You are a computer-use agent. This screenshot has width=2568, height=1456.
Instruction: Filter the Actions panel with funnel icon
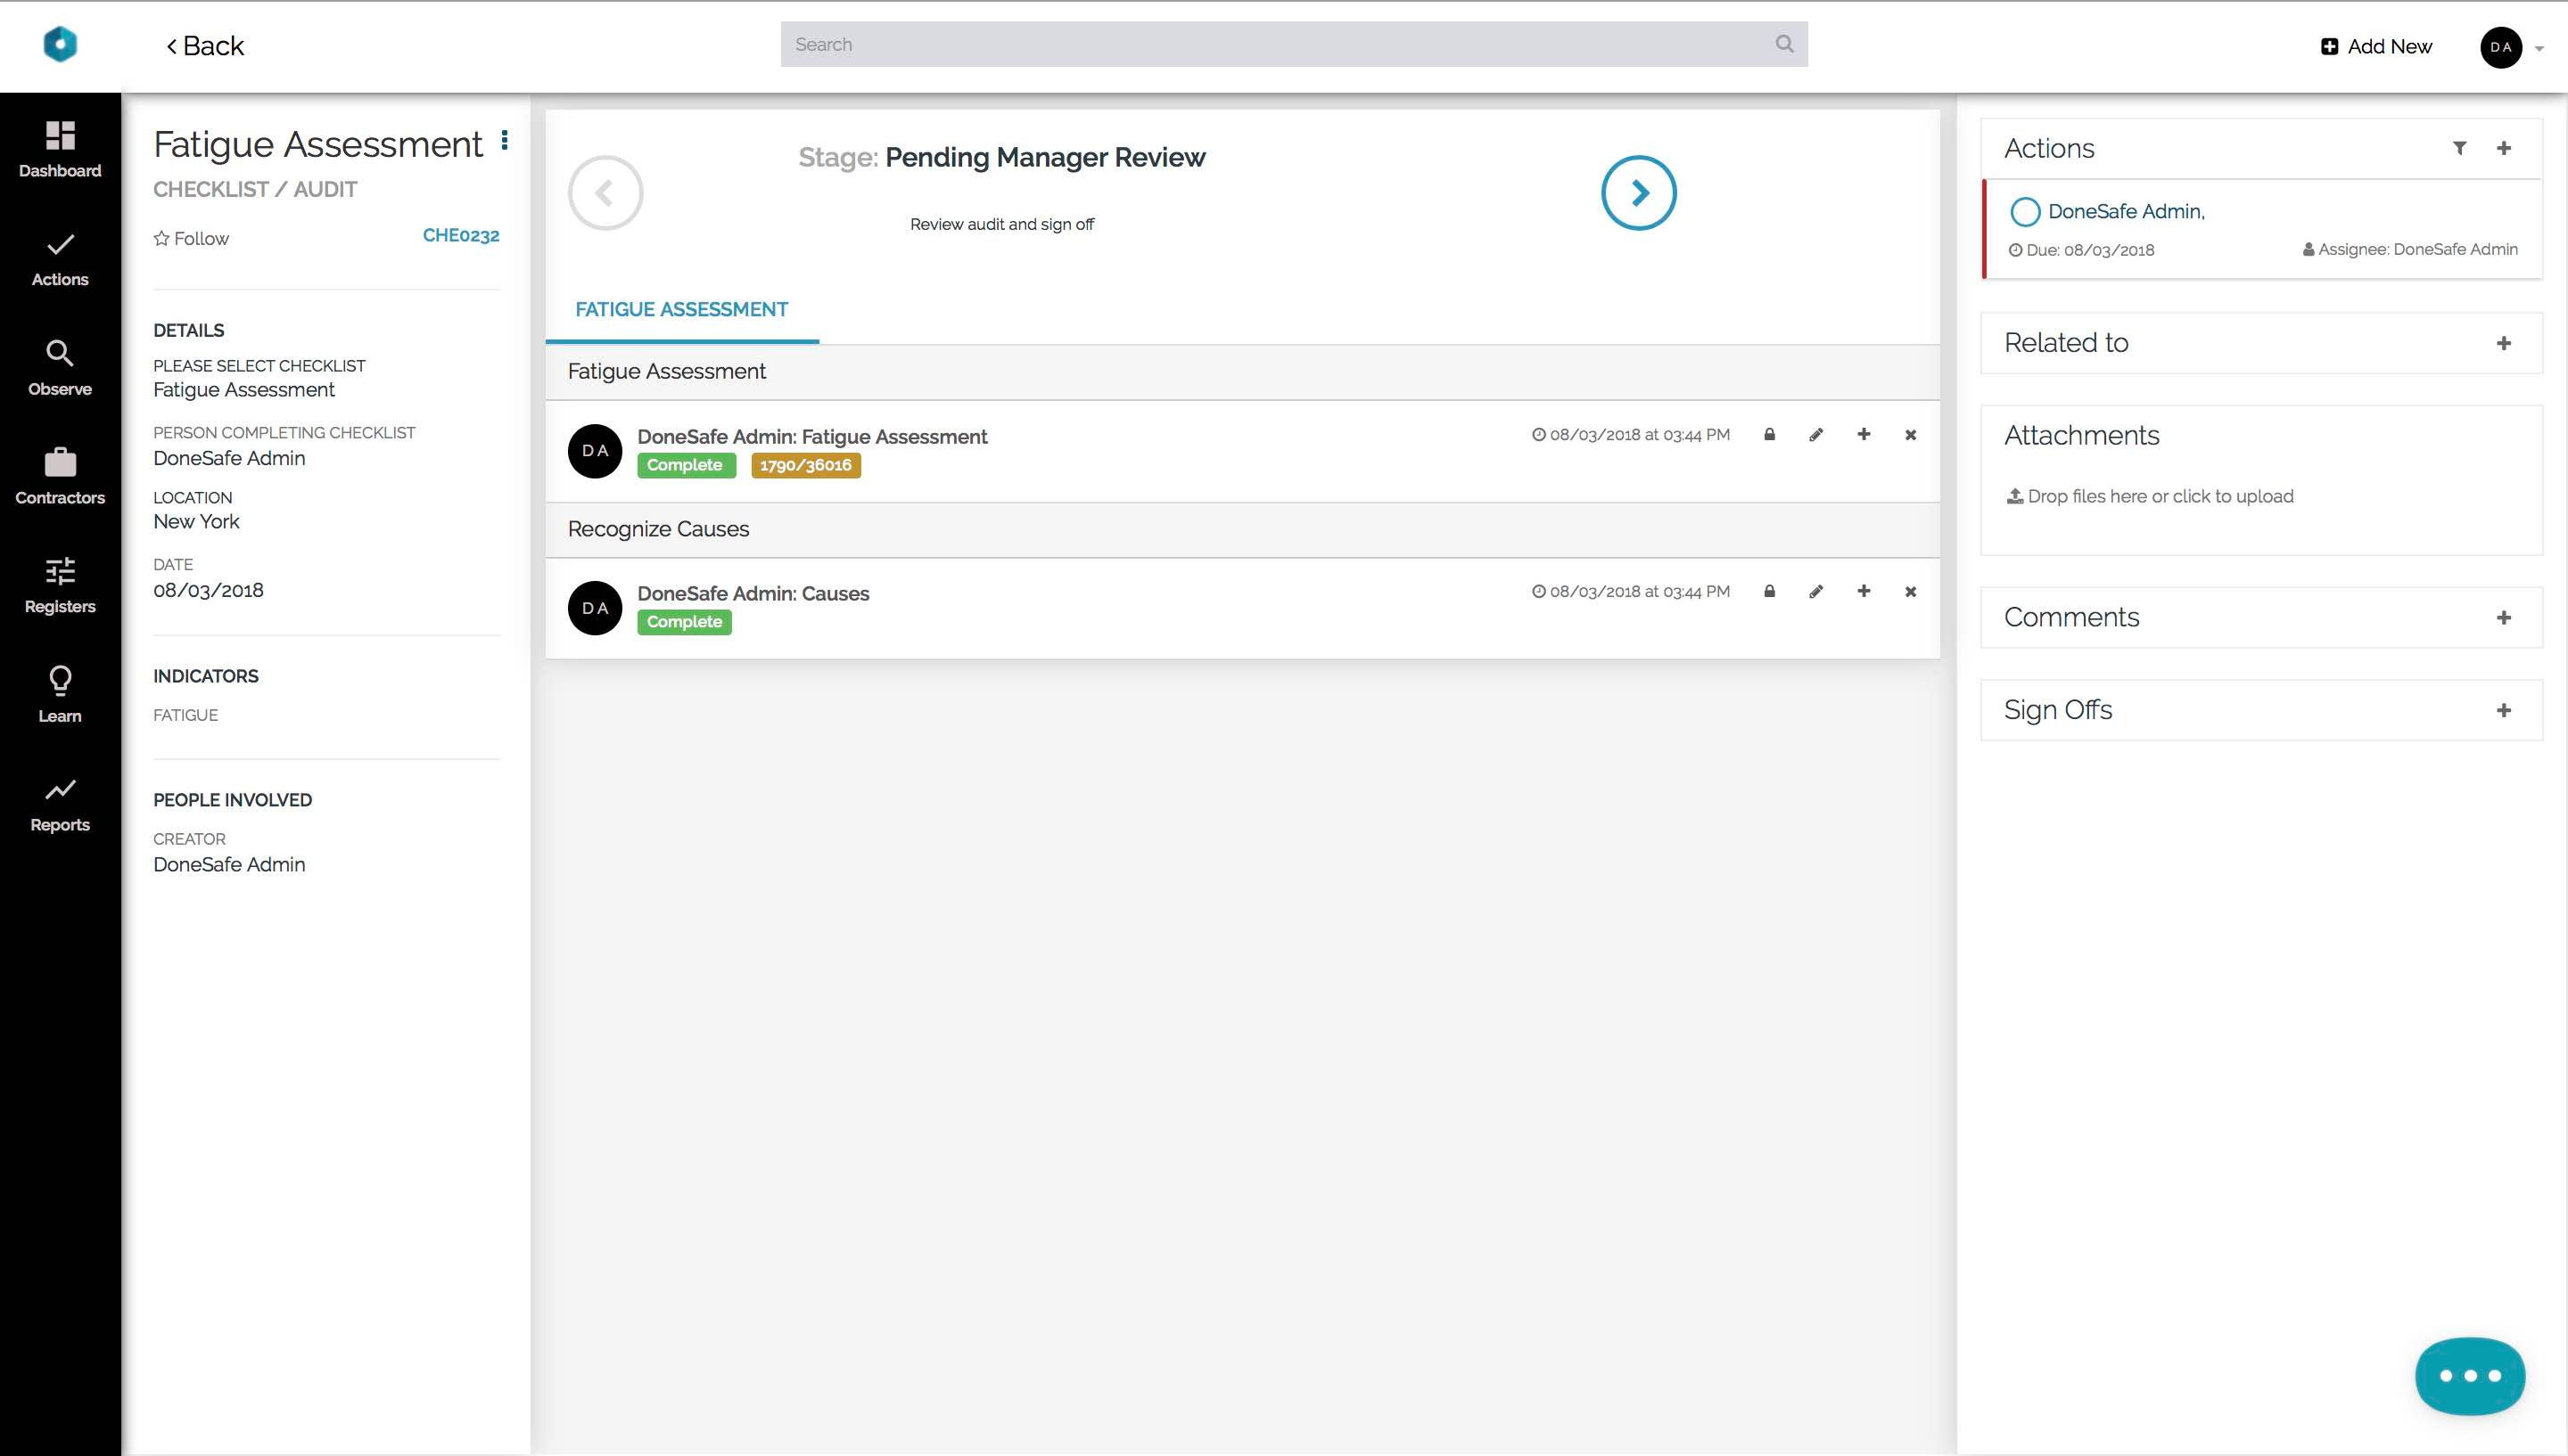[2459, 148]
